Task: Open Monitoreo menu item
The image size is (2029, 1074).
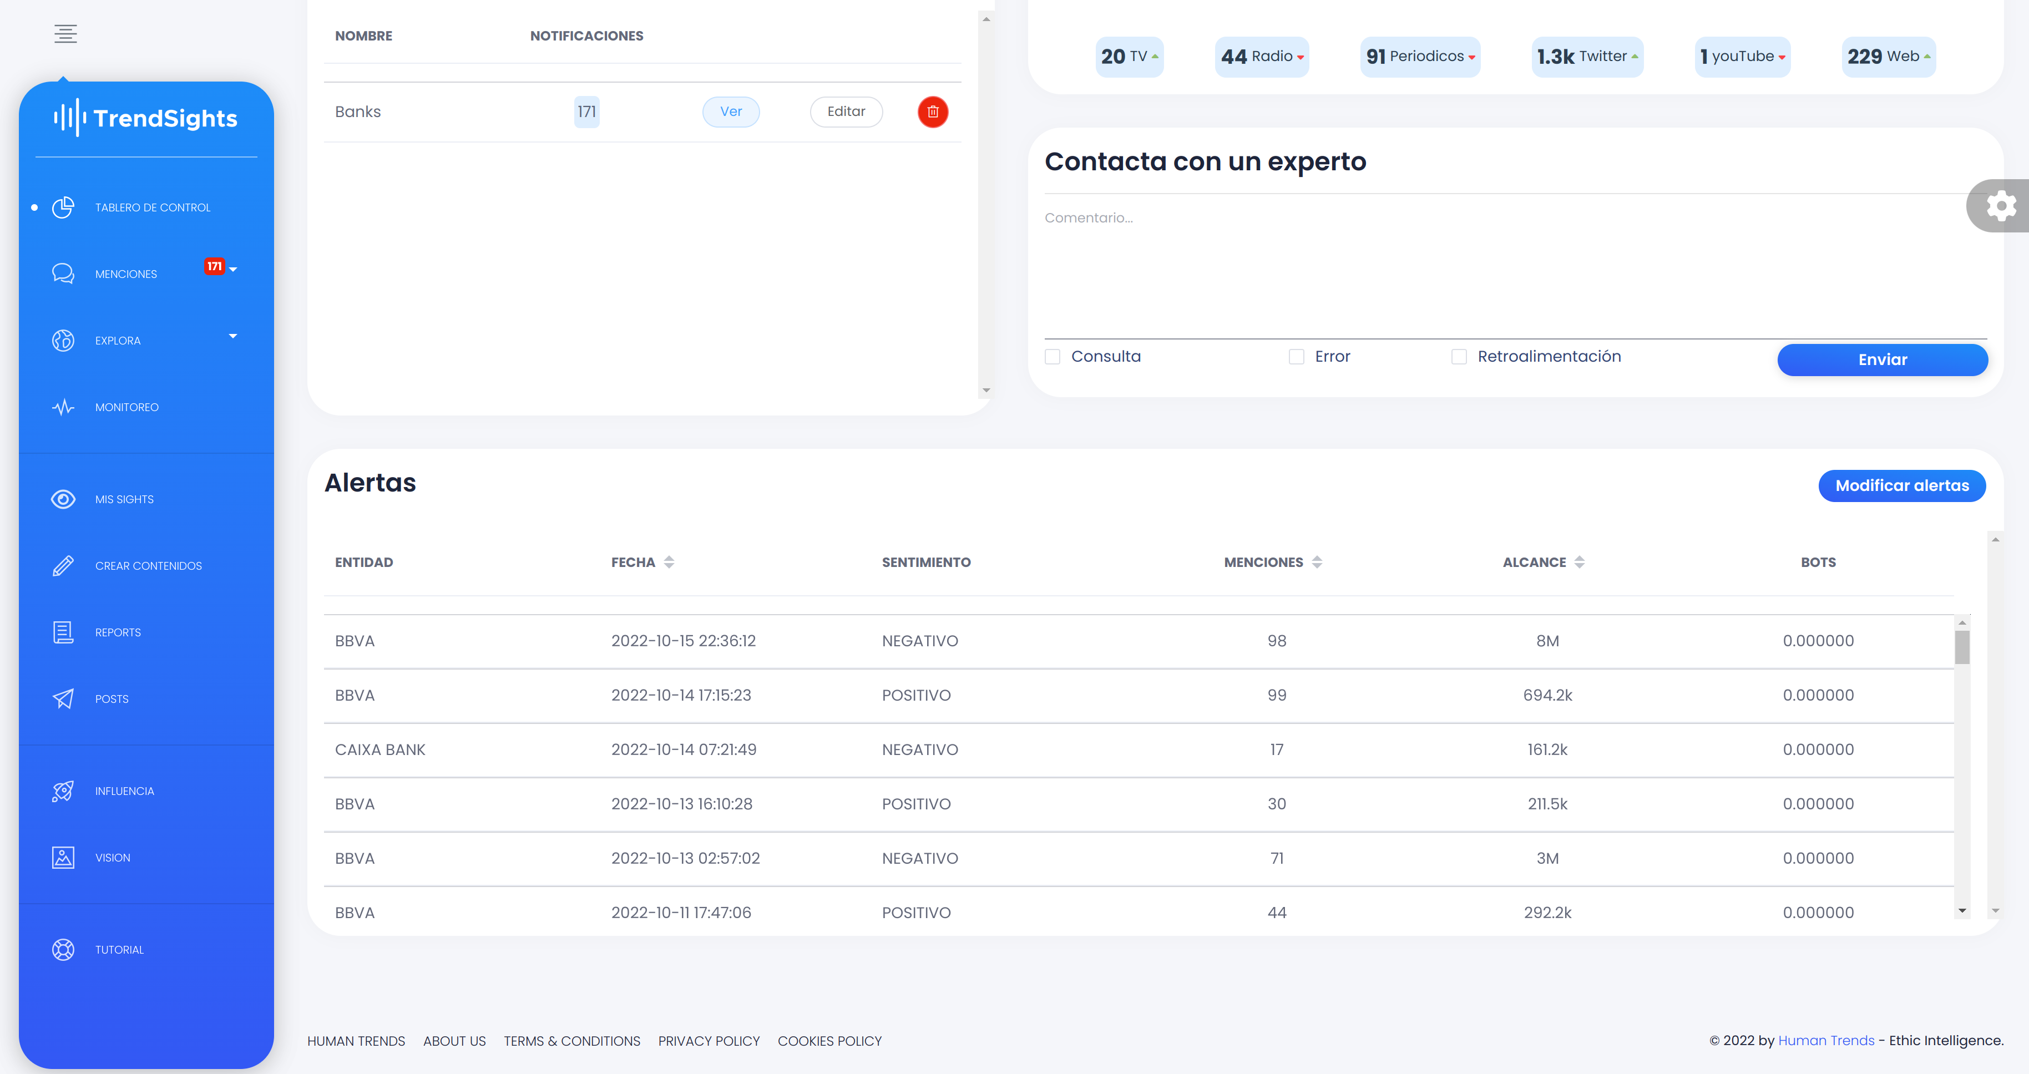Action: [127, 407]
